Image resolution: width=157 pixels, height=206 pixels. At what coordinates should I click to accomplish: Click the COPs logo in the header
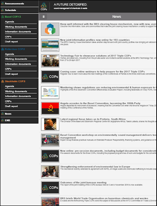point(44,7)
